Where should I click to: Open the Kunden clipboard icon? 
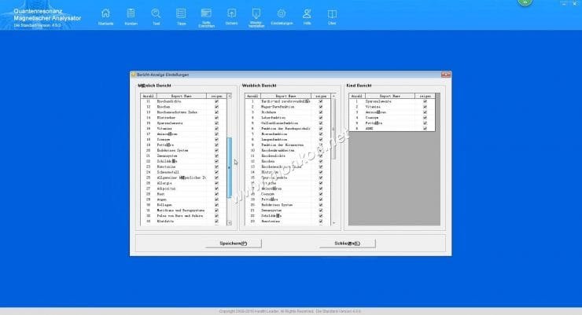131,16
